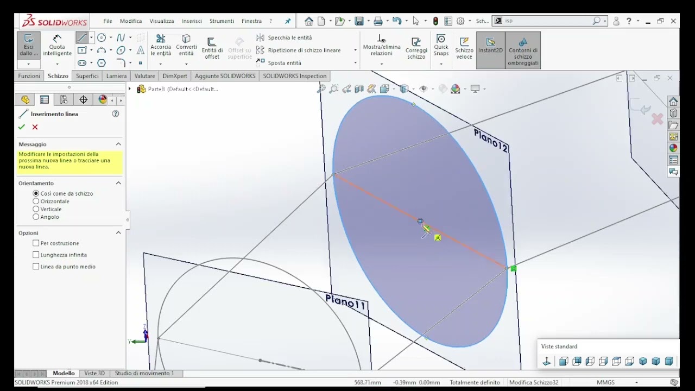The image size is (695, 391).
Task: Click Entità di offset tool
Action: [212, 48]
